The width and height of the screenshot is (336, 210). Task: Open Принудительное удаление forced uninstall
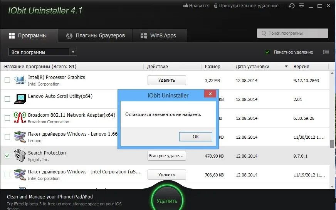click(x=246, y=6)
